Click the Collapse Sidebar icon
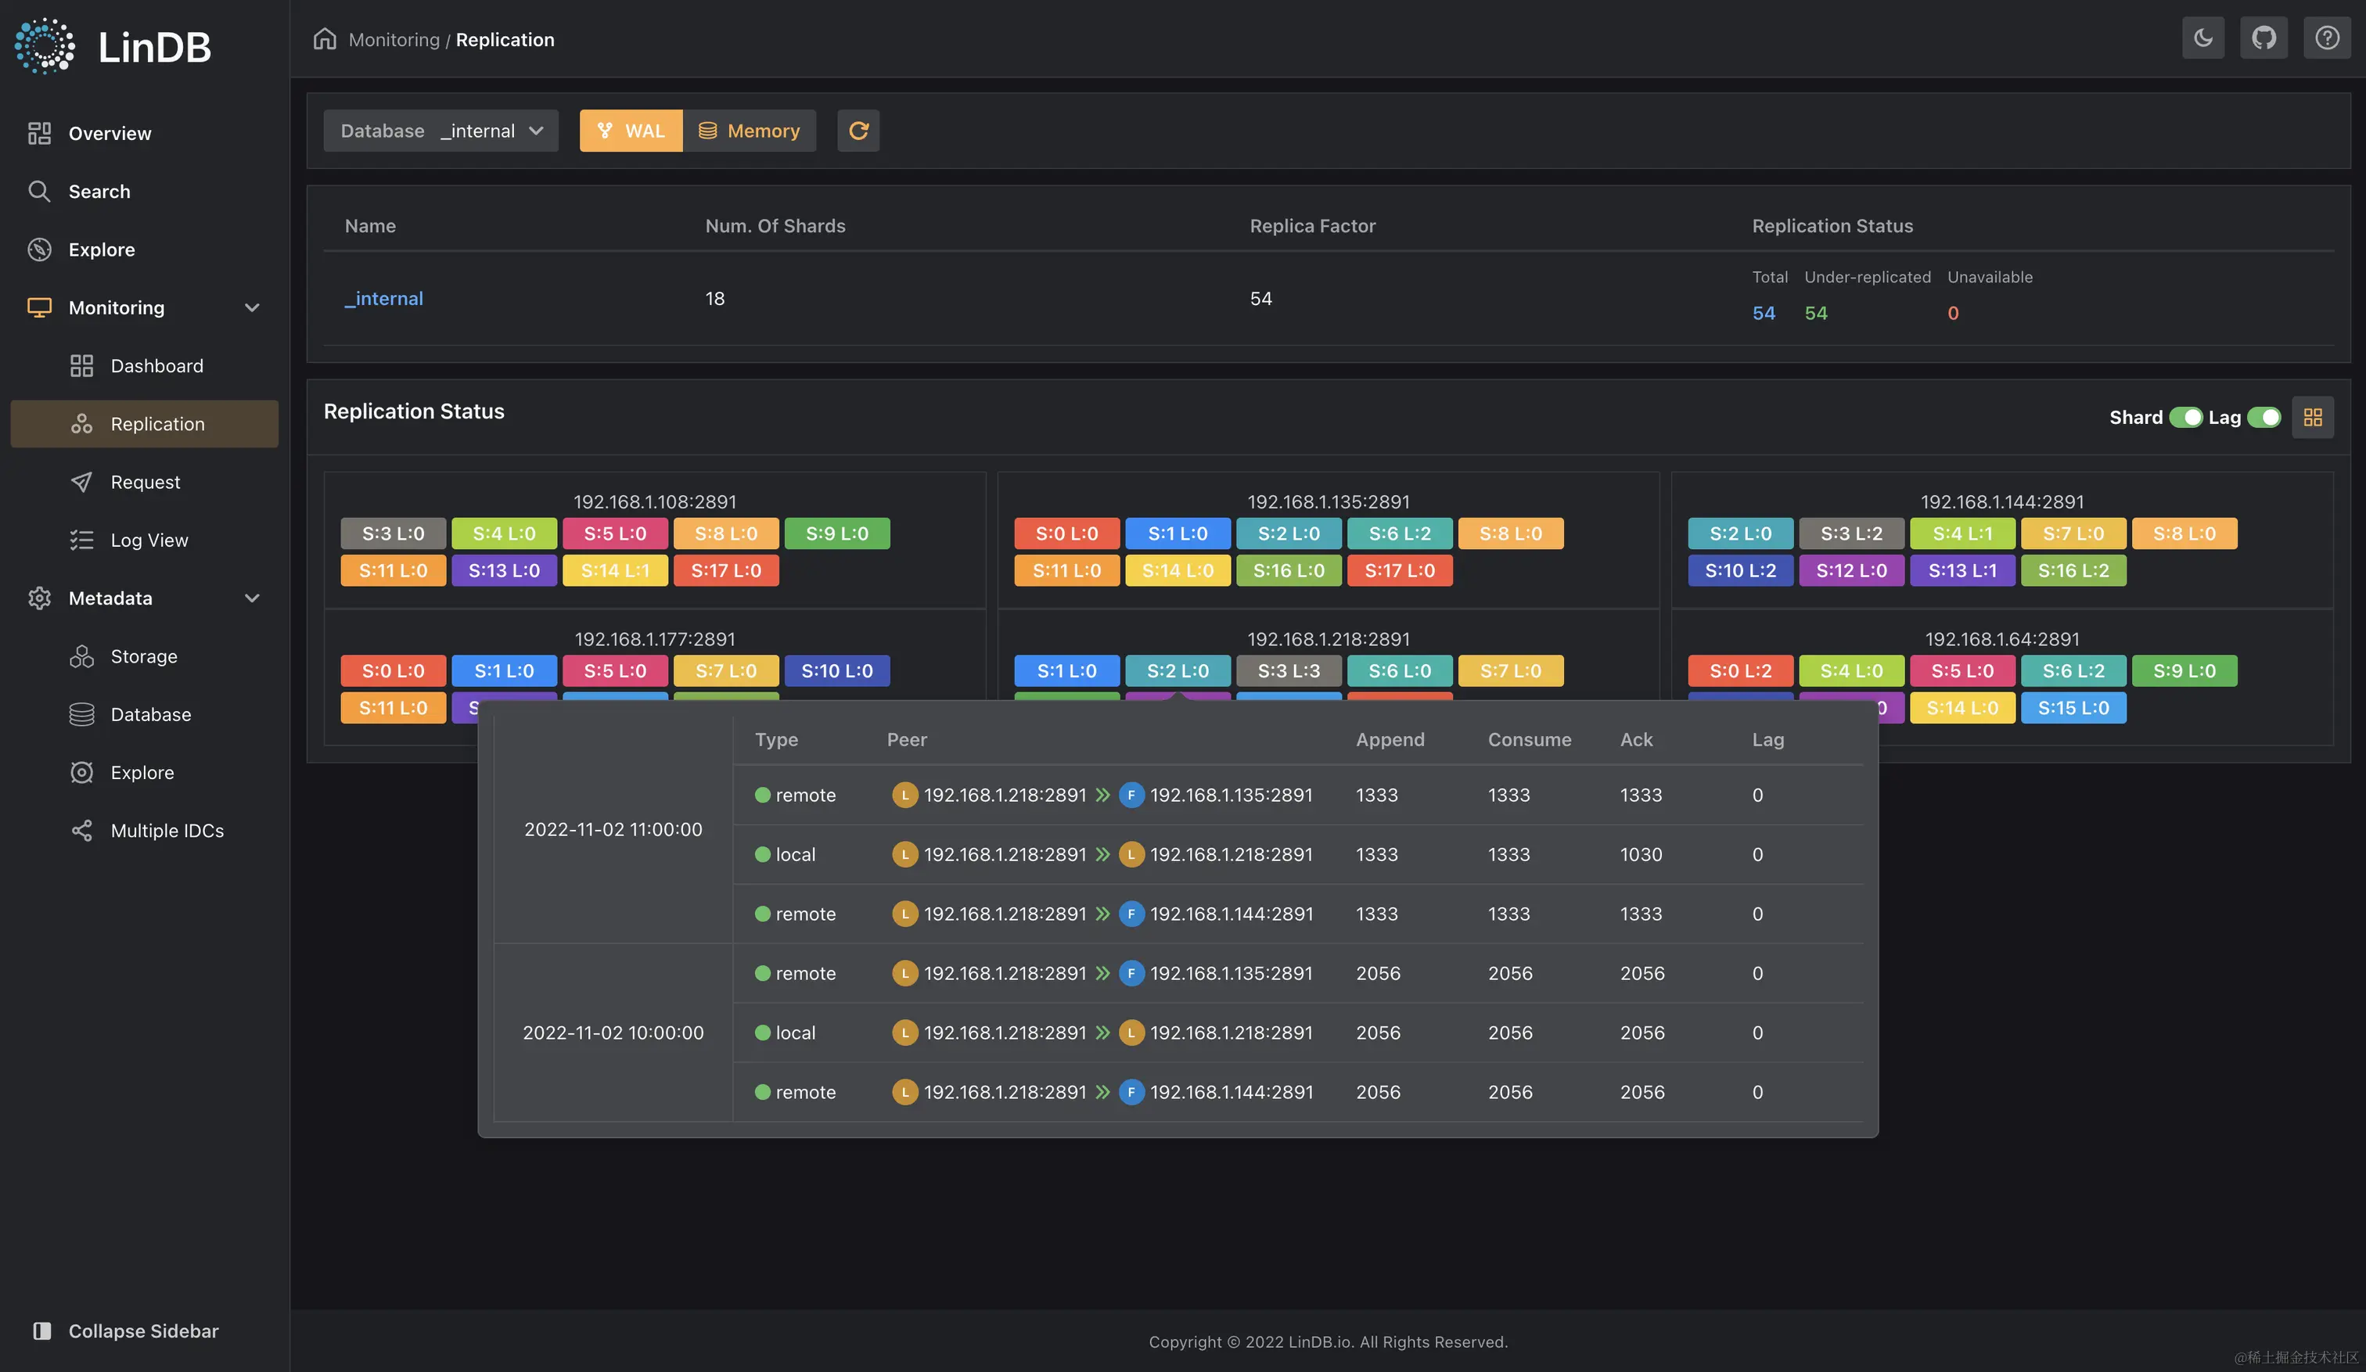 pos(42,1330)
